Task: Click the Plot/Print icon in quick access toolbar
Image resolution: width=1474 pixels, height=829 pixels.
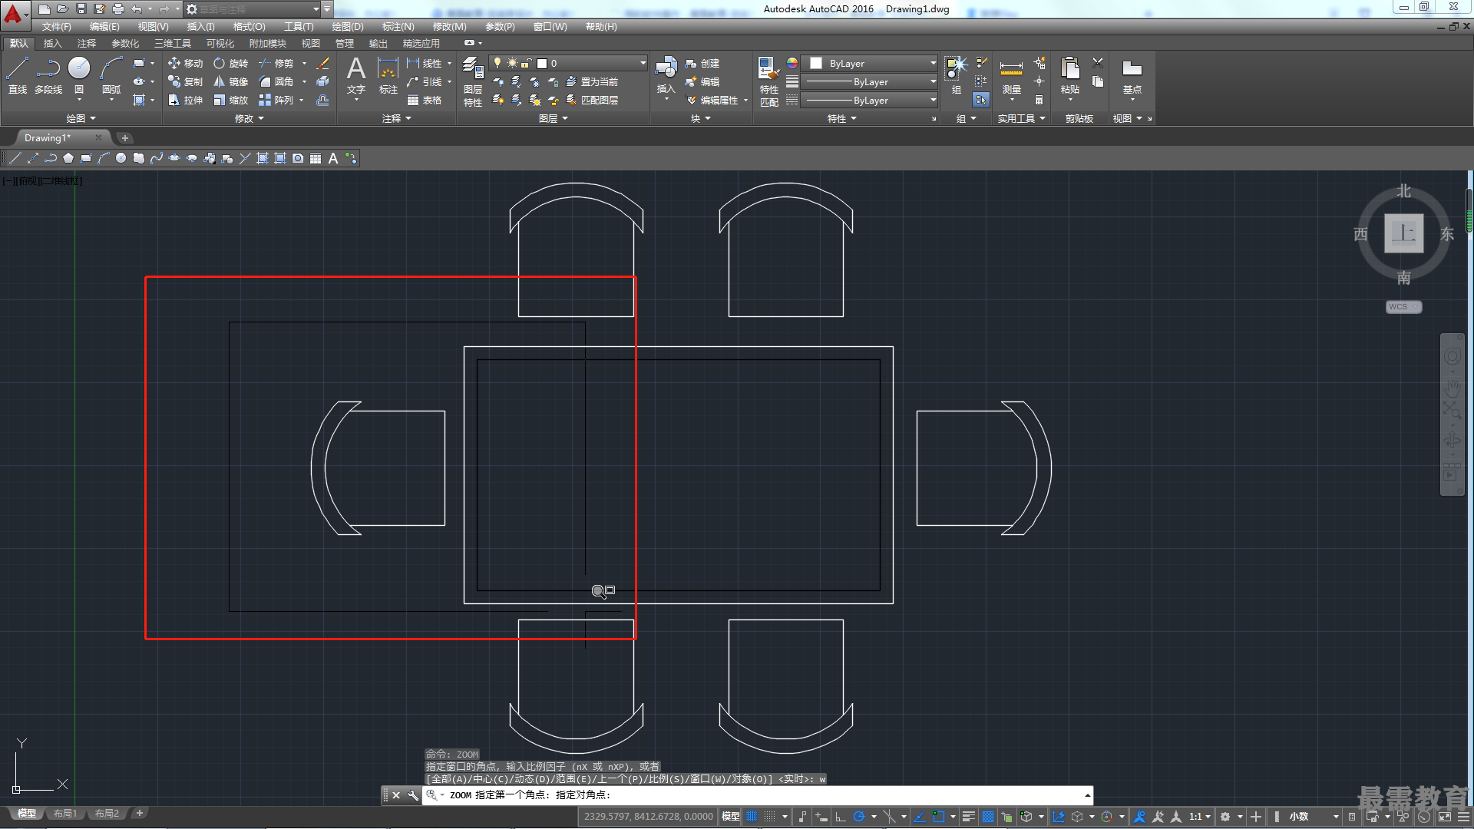Action: click(x=118, y=9)
